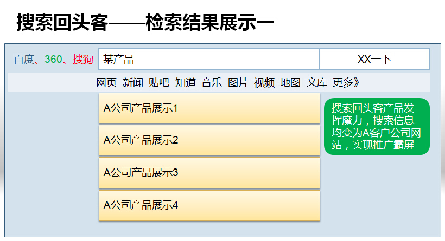Viewport: 445px width, 241px height.
Task: Click the green 360 label
Action: tap(53, 60)
